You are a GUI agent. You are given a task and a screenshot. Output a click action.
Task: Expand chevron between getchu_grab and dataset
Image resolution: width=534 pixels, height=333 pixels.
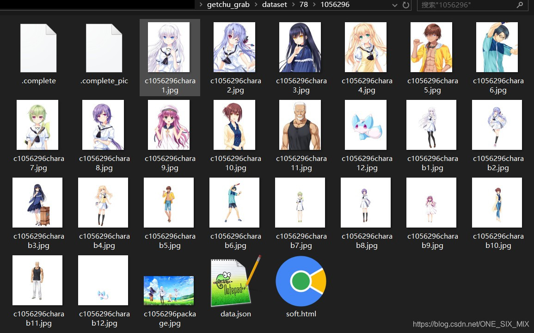[x=256, y=5]
